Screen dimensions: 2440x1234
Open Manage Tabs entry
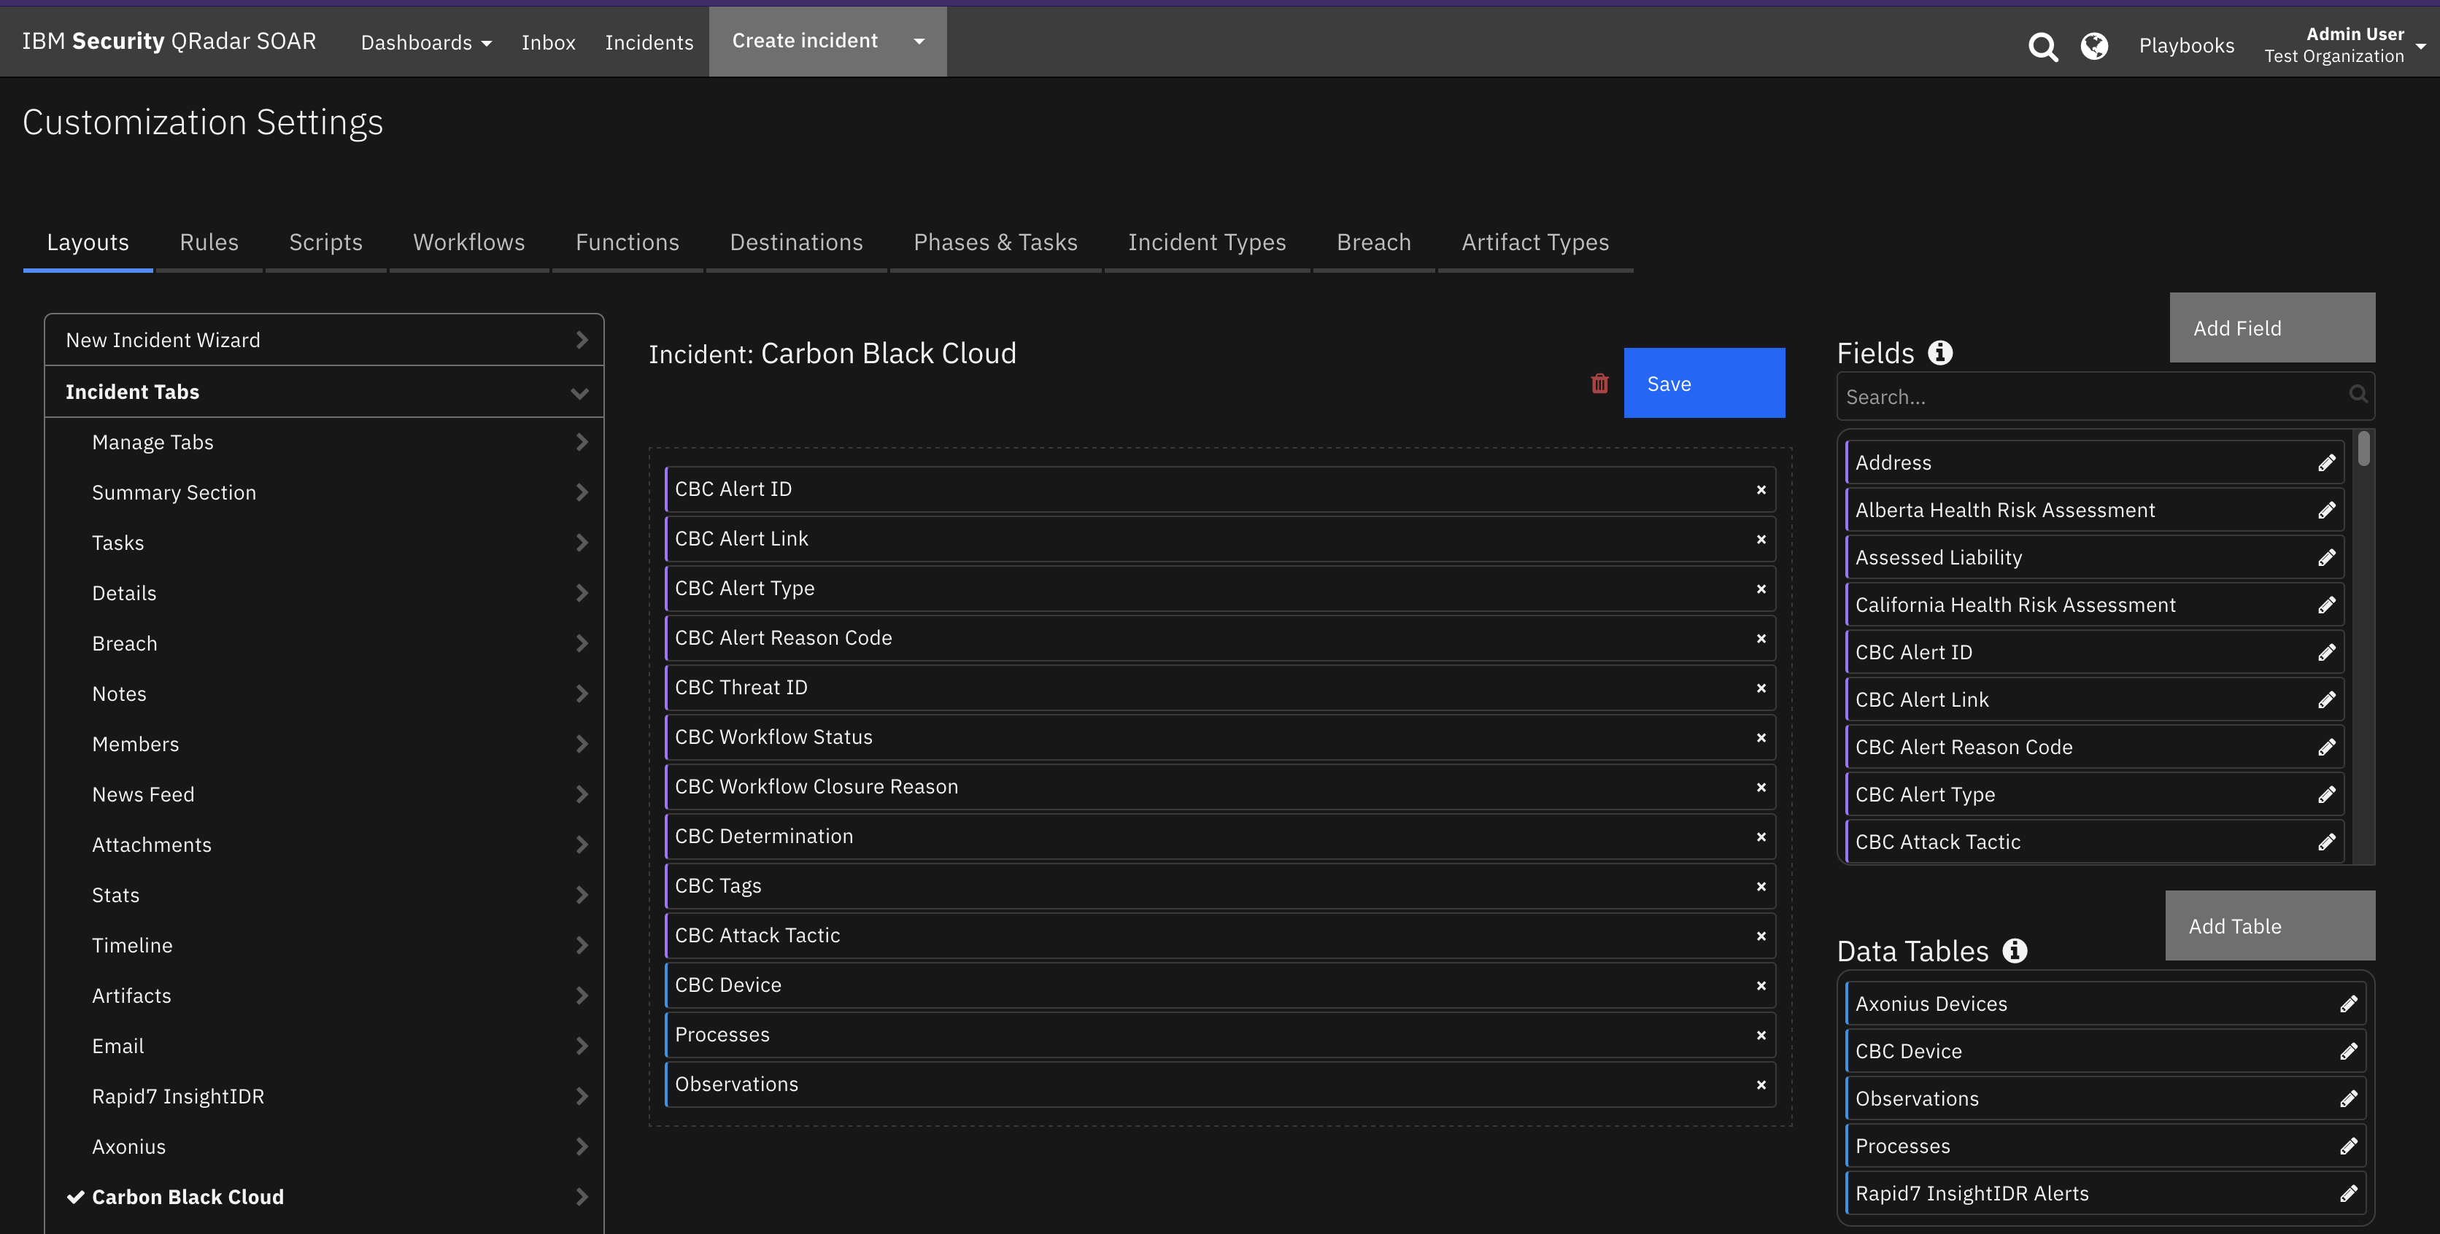[x=324, y=442]
